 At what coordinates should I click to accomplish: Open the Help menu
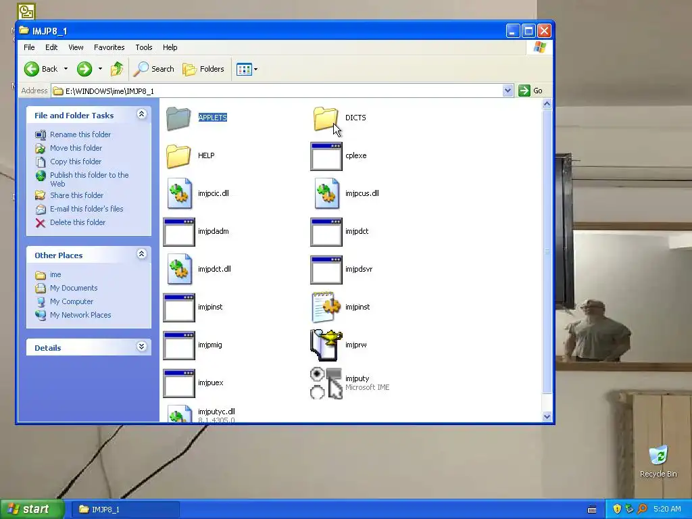tap(170, 47)
